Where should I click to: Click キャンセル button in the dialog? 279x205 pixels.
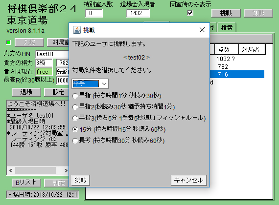click(x=188, y=180)
